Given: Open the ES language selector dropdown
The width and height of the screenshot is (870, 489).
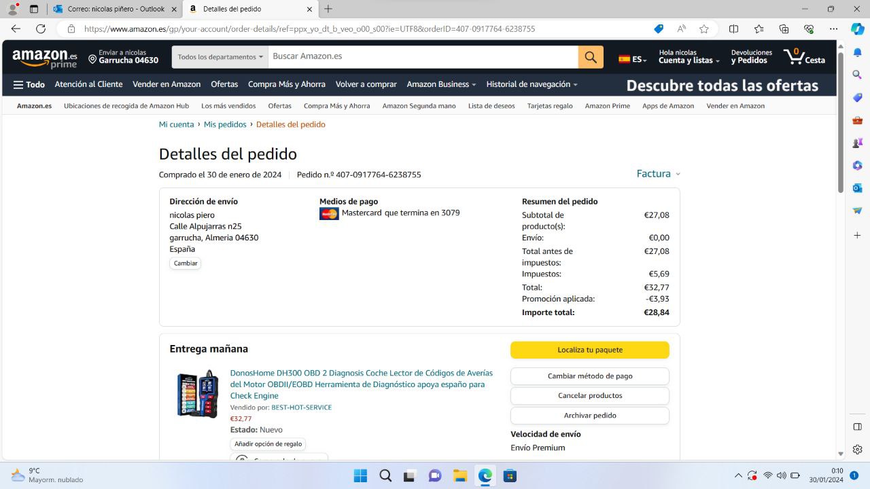Looking at the screenshot, I should [x=632, y=59].
